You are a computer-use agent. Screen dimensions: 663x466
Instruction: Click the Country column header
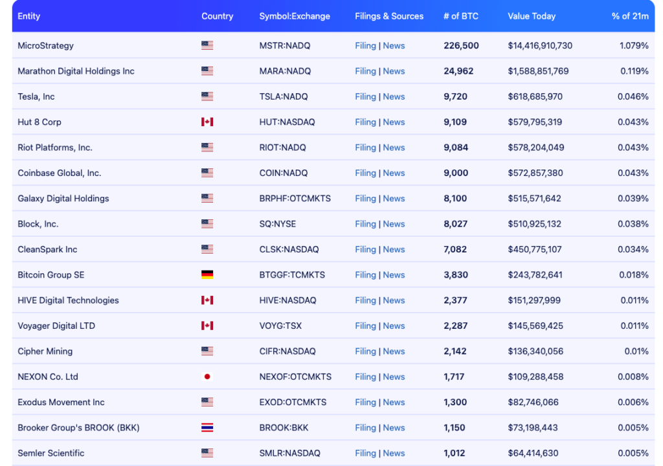(x=217, y=16)
